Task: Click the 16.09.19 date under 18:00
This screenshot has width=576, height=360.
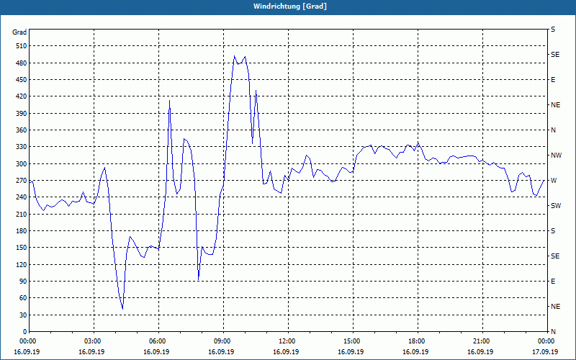Action: pos(415,351)
